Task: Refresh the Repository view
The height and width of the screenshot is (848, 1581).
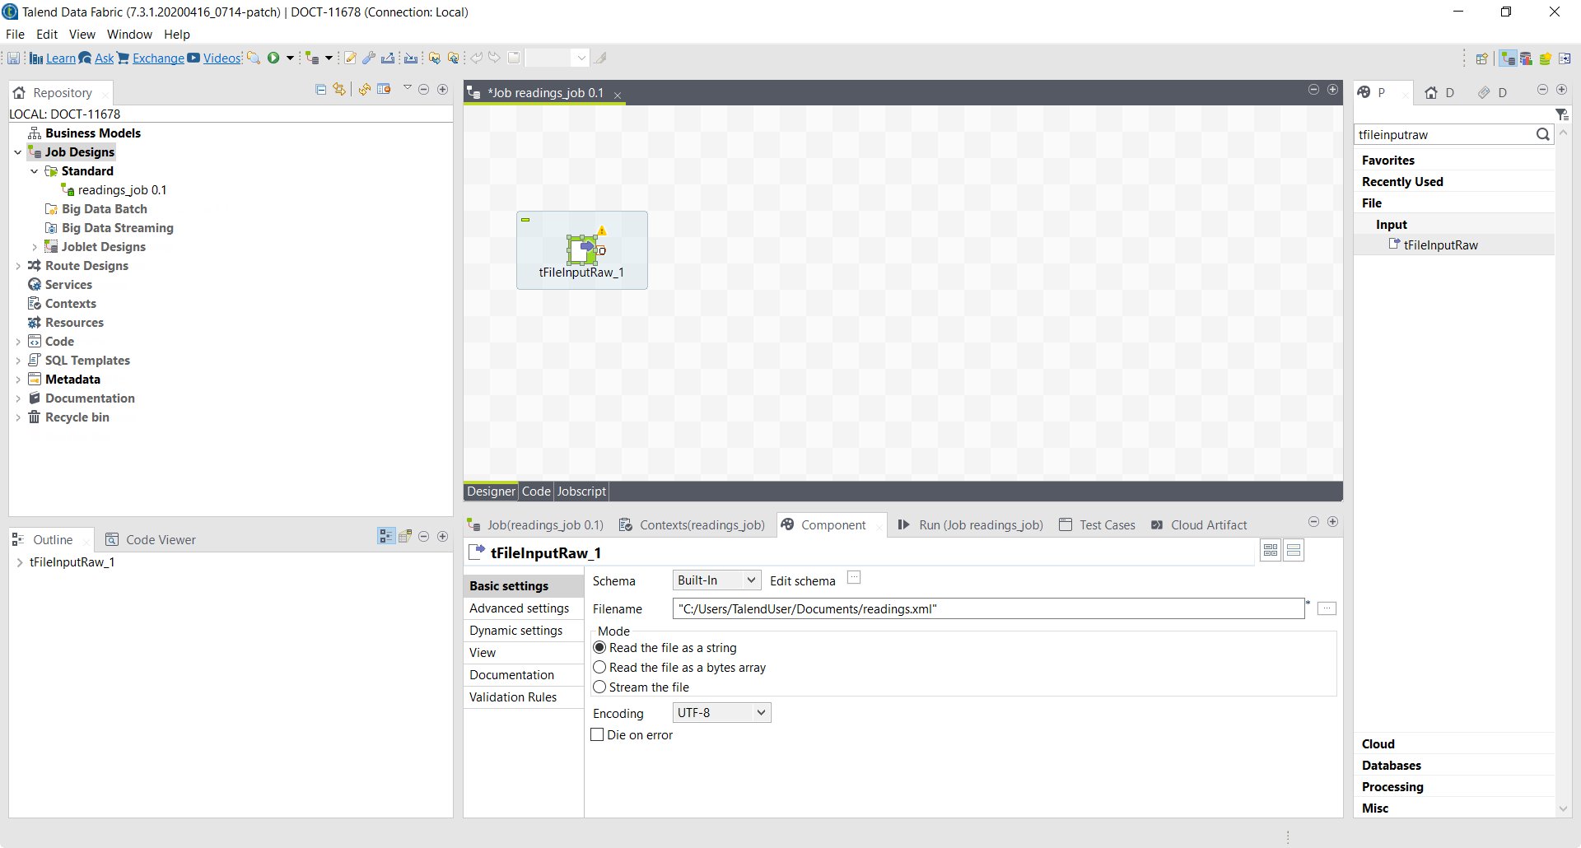Action: pos(364,89)
